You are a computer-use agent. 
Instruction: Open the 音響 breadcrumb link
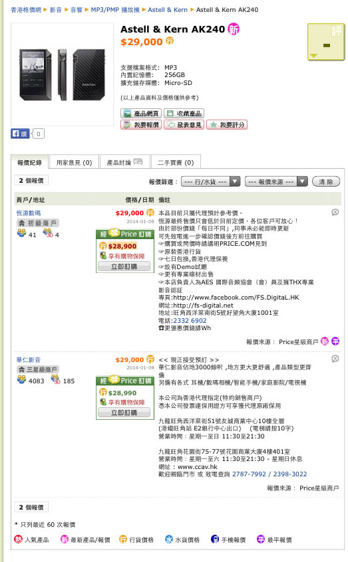[76, 10]
